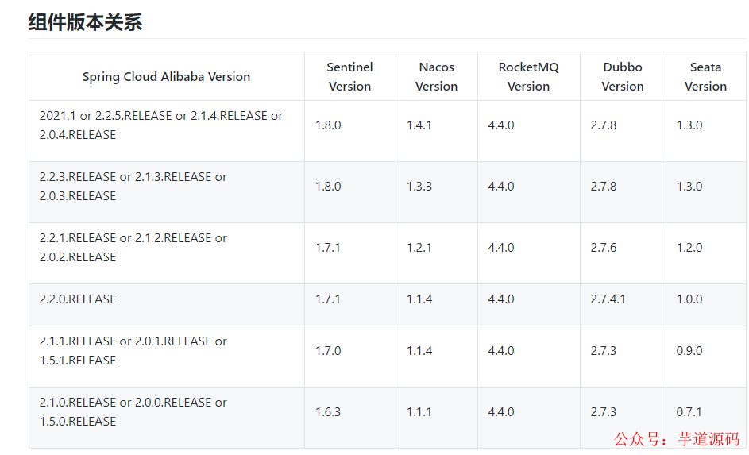Image resolution: width=749 pixels, height=455 pixels.
Task: Click Dubbo version 2.7.4.1
Action: (x=608, y=299)
